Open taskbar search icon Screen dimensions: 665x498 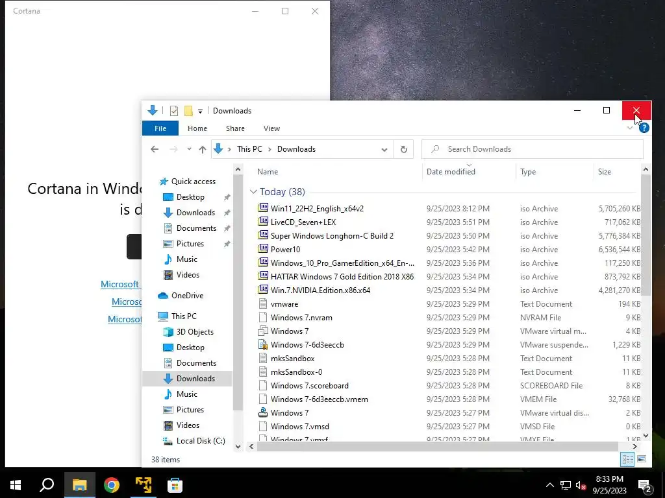[x=47, y=485]
